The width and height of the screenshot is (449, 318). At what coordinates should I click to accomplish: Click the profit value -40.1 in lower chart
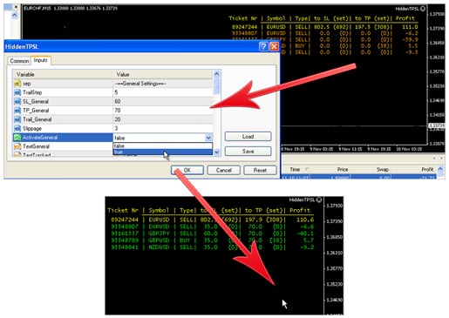click(x=305, y=233)
